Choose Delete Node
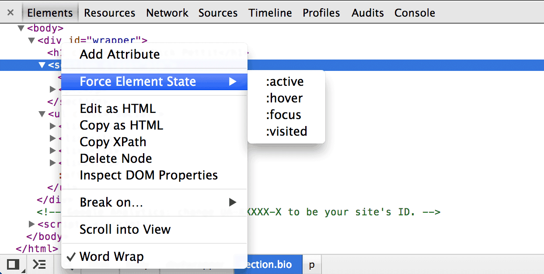The height and width of the screenshot is (274, 544). coord(115,158)
